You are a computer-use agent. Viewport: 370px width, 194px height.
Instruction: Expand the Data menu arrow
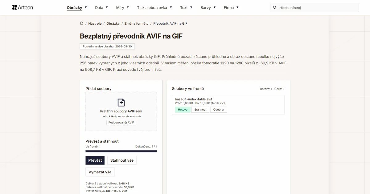tap(107, 7)
